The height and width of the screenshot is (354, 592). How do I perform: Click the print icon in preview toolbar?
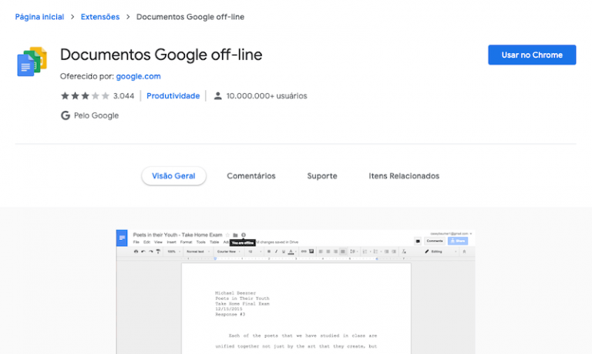point(136,252)
